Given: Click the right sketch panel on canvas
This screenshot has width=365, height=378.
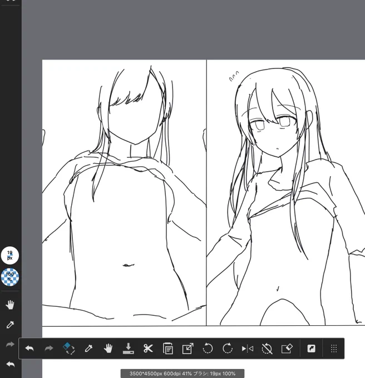Looking at the screenshot, I should pyautogui.click(x=286, y=193).
